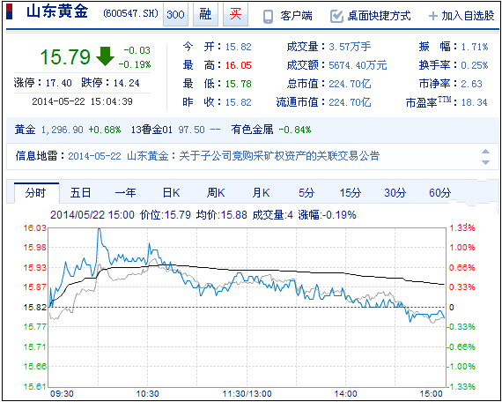Click the green down arrow price indicator
Viewport: 502px width, 402px height.
(x=105, y=56)
